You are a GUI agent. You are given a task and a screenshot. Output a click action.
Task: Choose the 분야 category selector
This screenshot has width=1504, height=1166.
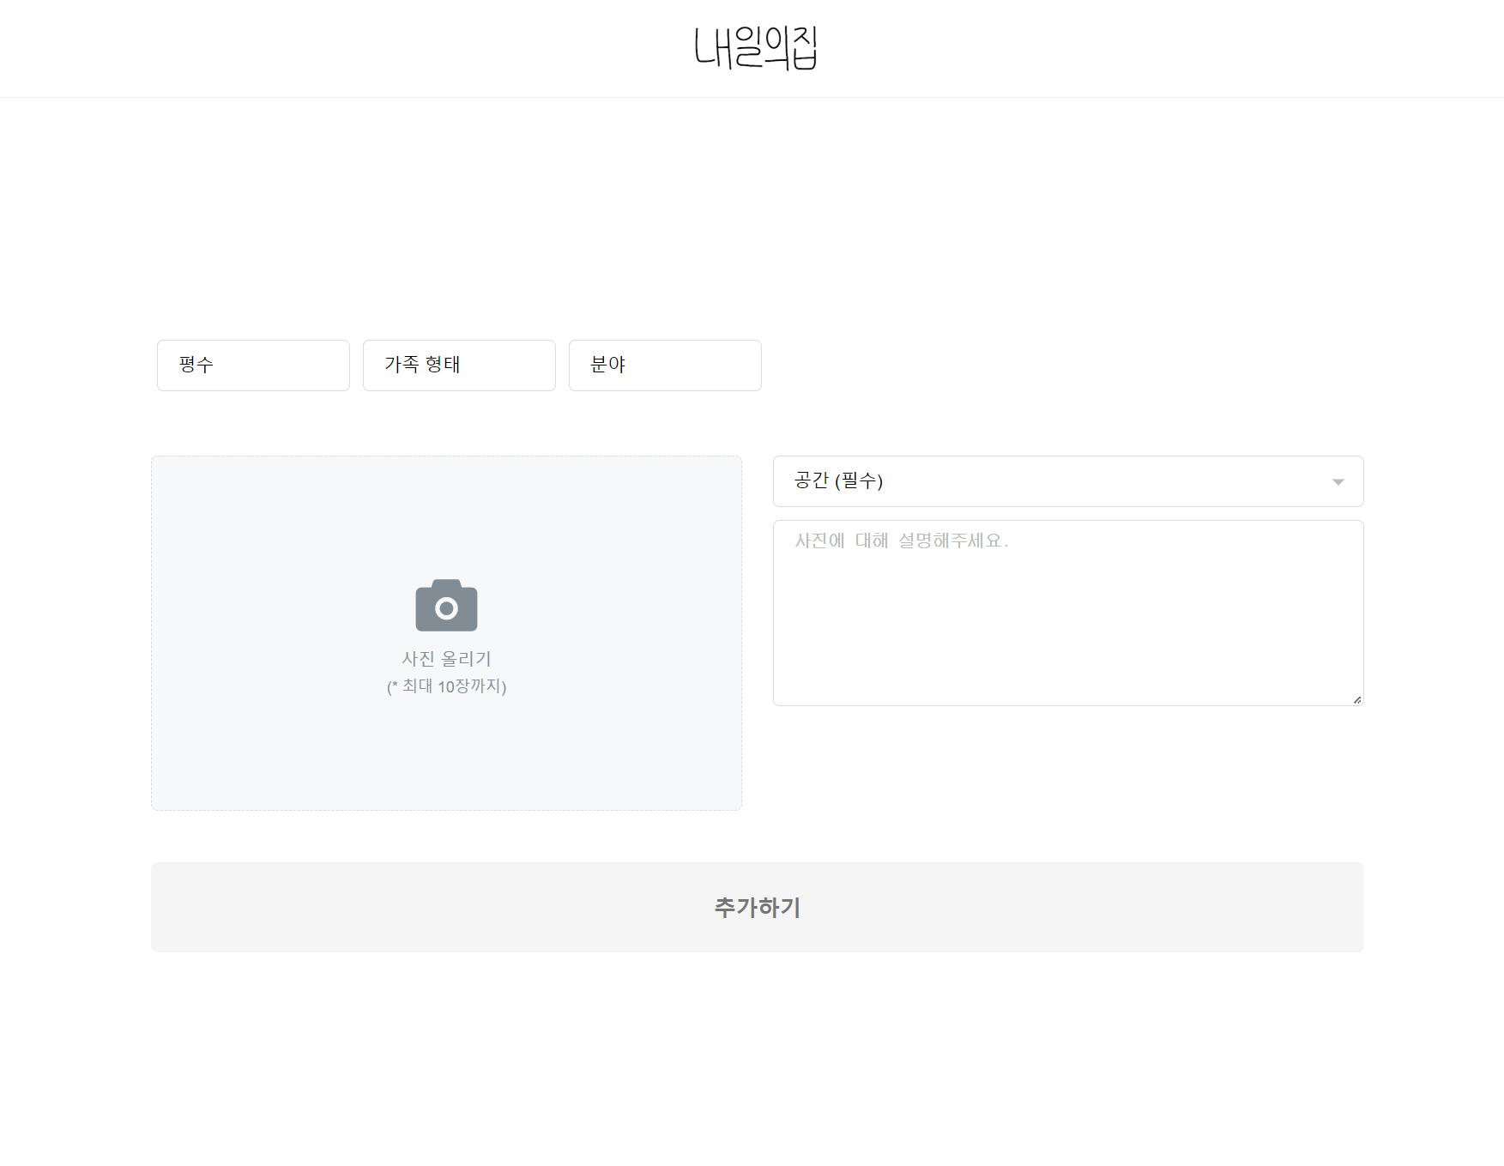click(665, 365)
